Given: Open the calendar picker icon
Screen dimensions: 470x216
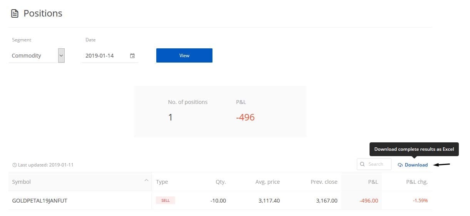Looking at the screenshot, I should click(x=132, y=56).
